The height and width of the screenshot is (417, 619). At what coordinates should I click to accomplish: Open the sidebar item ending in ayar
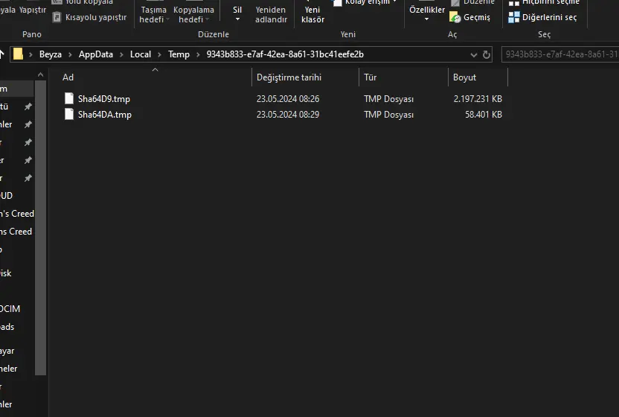pos(7,351)
